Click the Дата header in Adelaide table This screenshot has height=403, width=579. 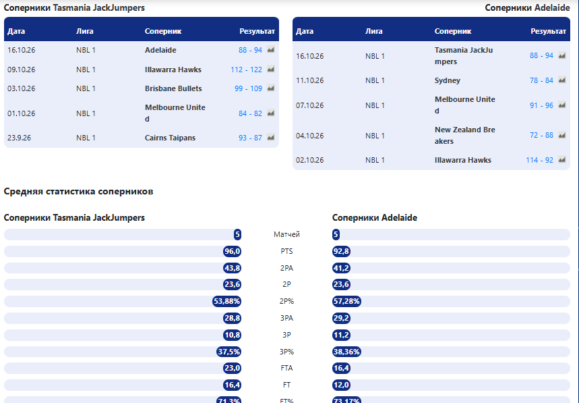click(305, 31)
